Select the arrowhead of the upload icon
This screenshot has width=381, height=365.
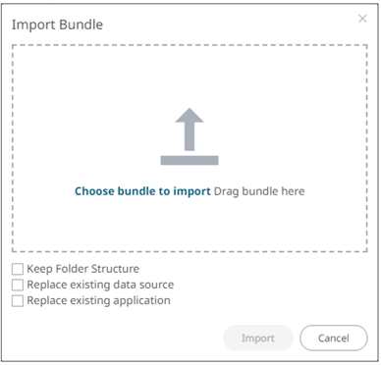(x=190, y=115)
